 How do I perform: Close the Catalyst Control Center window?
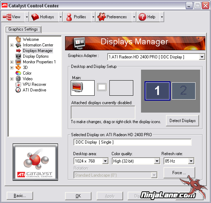205,6
